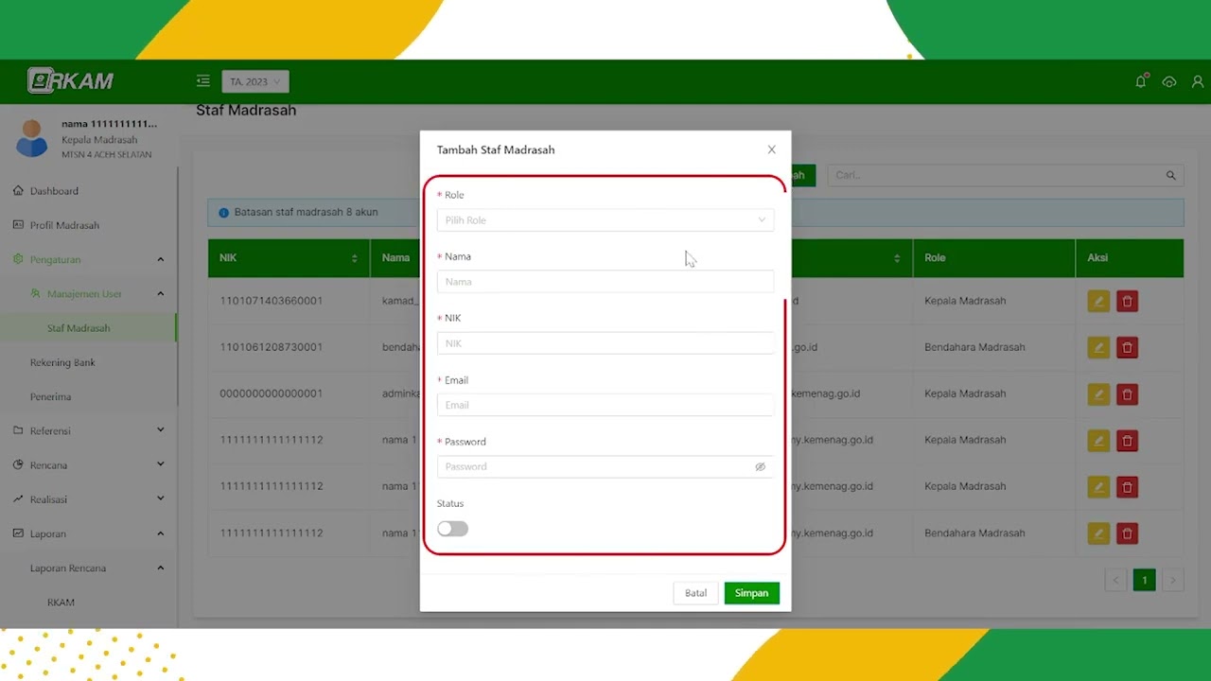Open Dashboard in sidebar

click(x=54, y=191)
